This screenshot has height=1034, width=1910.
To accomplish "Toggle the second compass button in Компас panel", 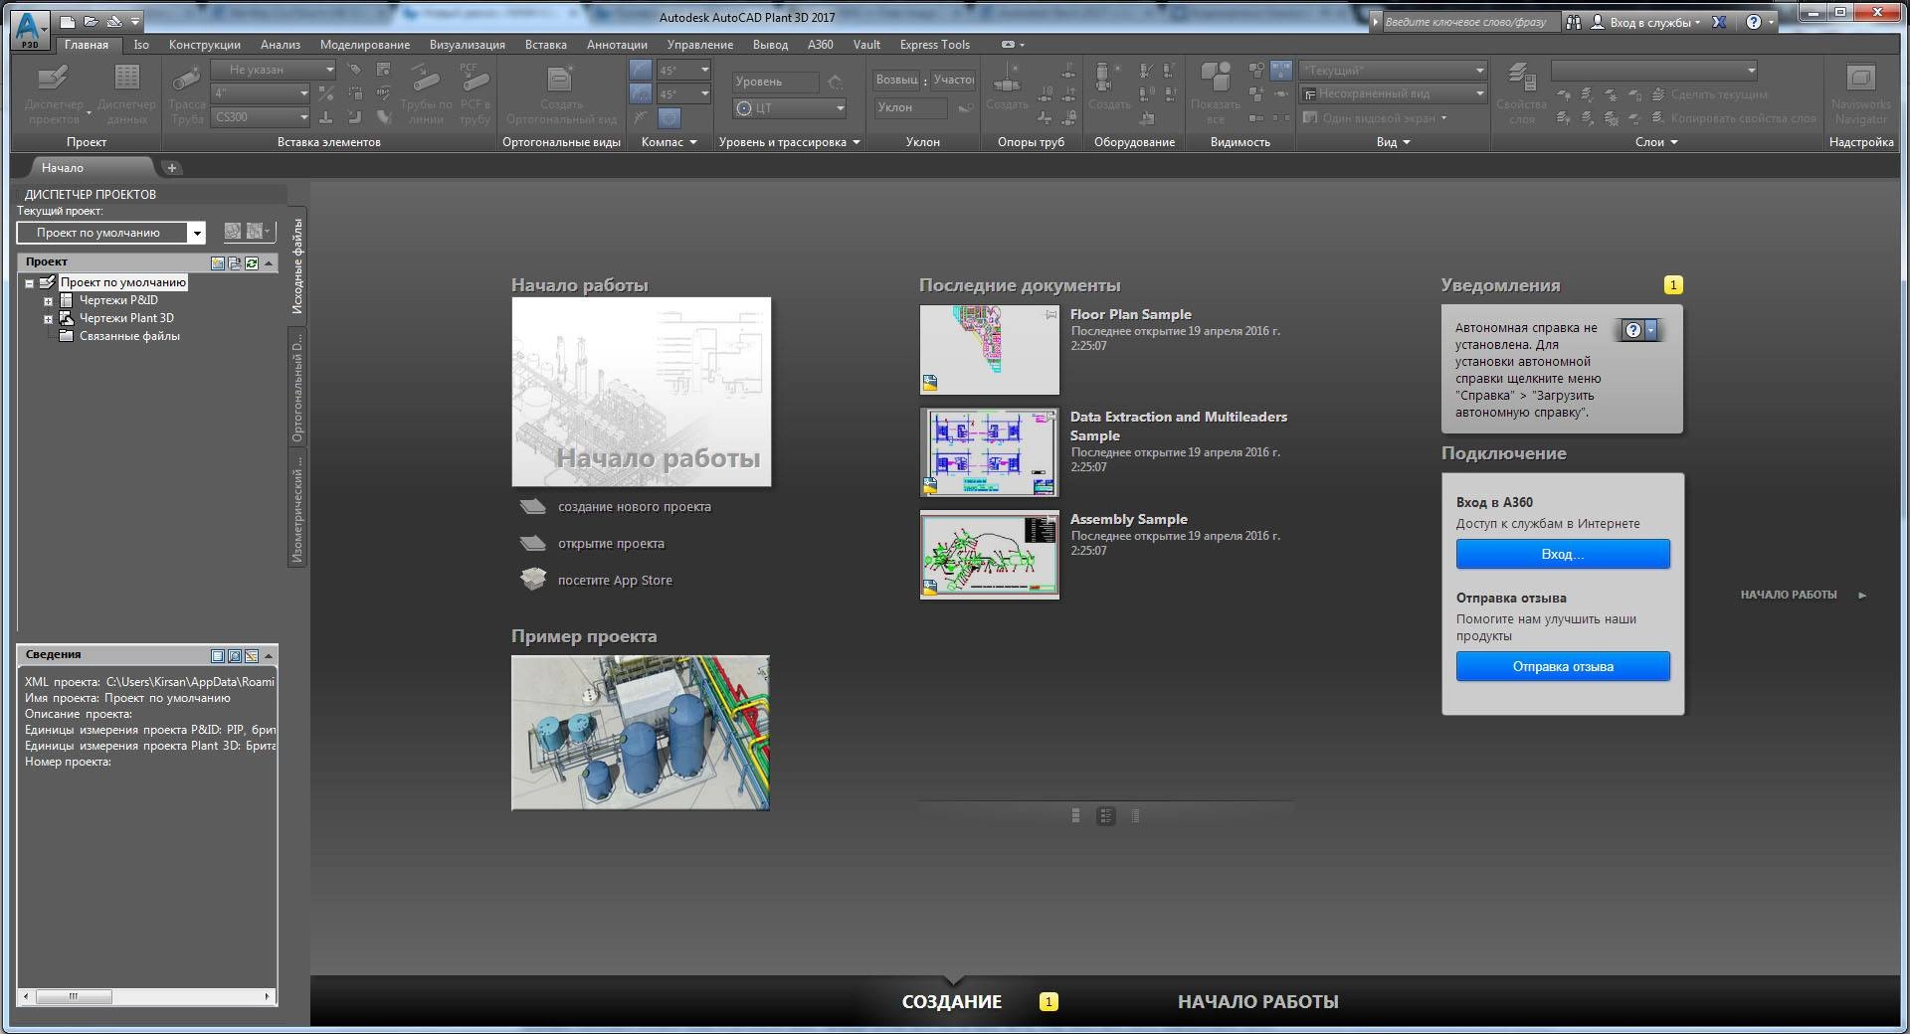I will [641, 93].
